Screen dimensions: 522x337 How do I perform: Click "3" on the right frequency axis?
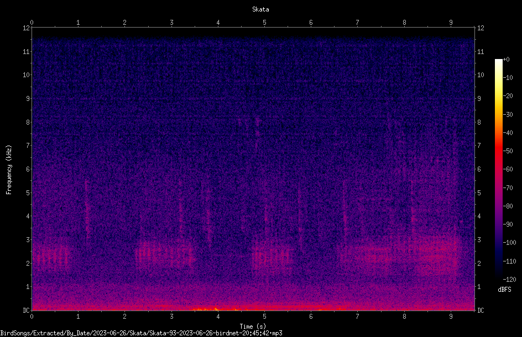click(x=479, y=240)
